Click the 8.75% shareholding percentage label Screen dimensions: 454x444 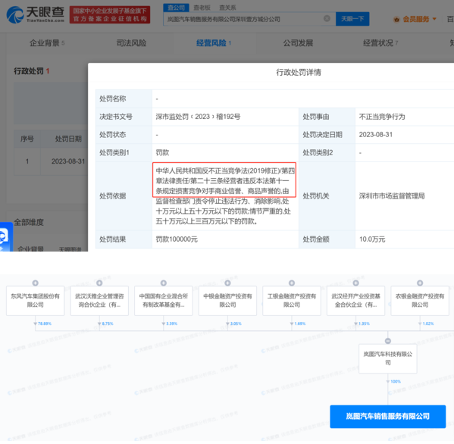(x=108, y=324)
